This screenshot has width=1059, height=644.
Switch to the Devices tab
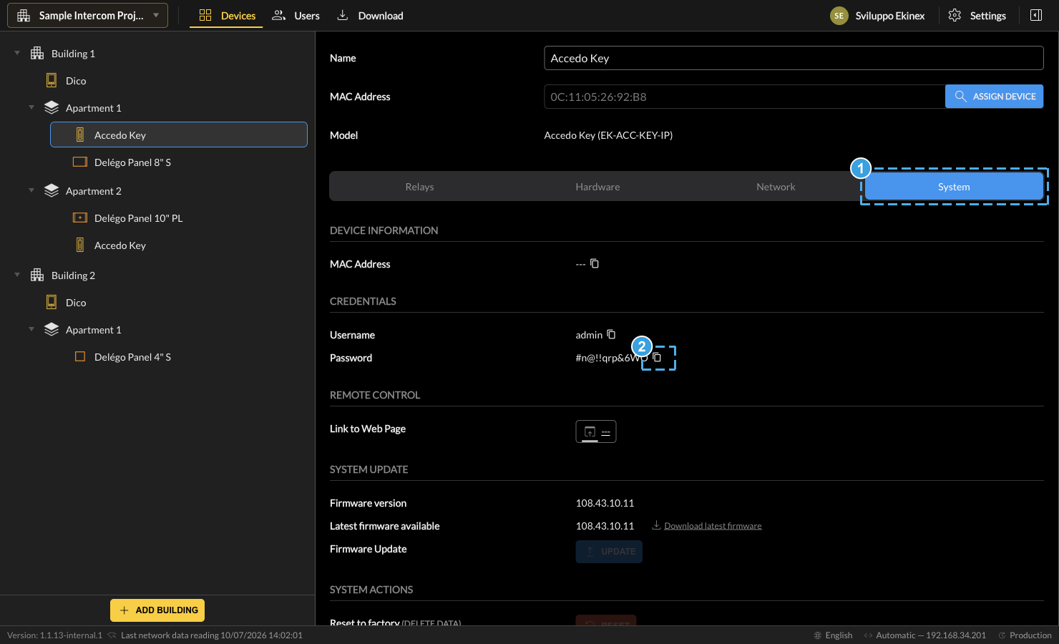[227, 16]
